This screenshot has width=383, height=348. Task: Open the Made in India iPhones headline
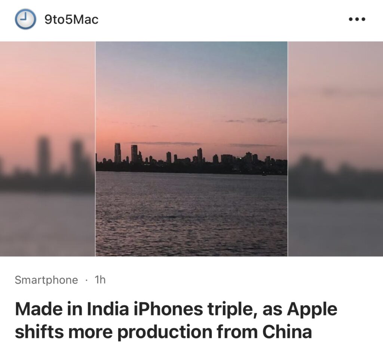tap(176, 320)
